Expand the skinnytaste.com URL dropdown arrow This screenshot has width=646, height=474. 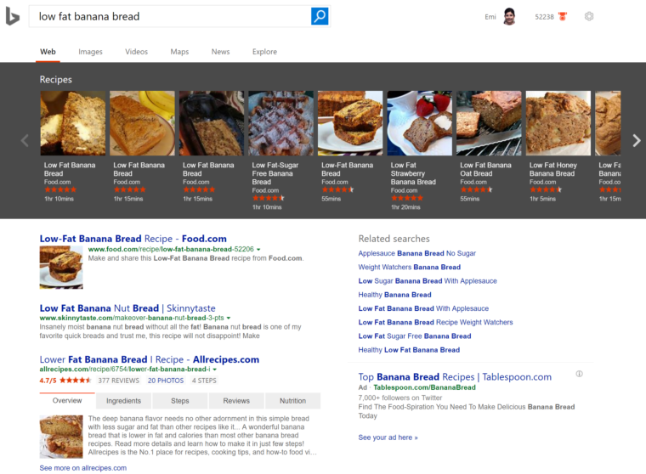pos(229,318)
